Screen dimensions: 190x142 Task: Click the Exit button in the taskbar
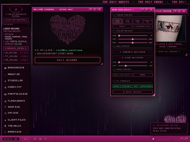[x=26, y=139]
